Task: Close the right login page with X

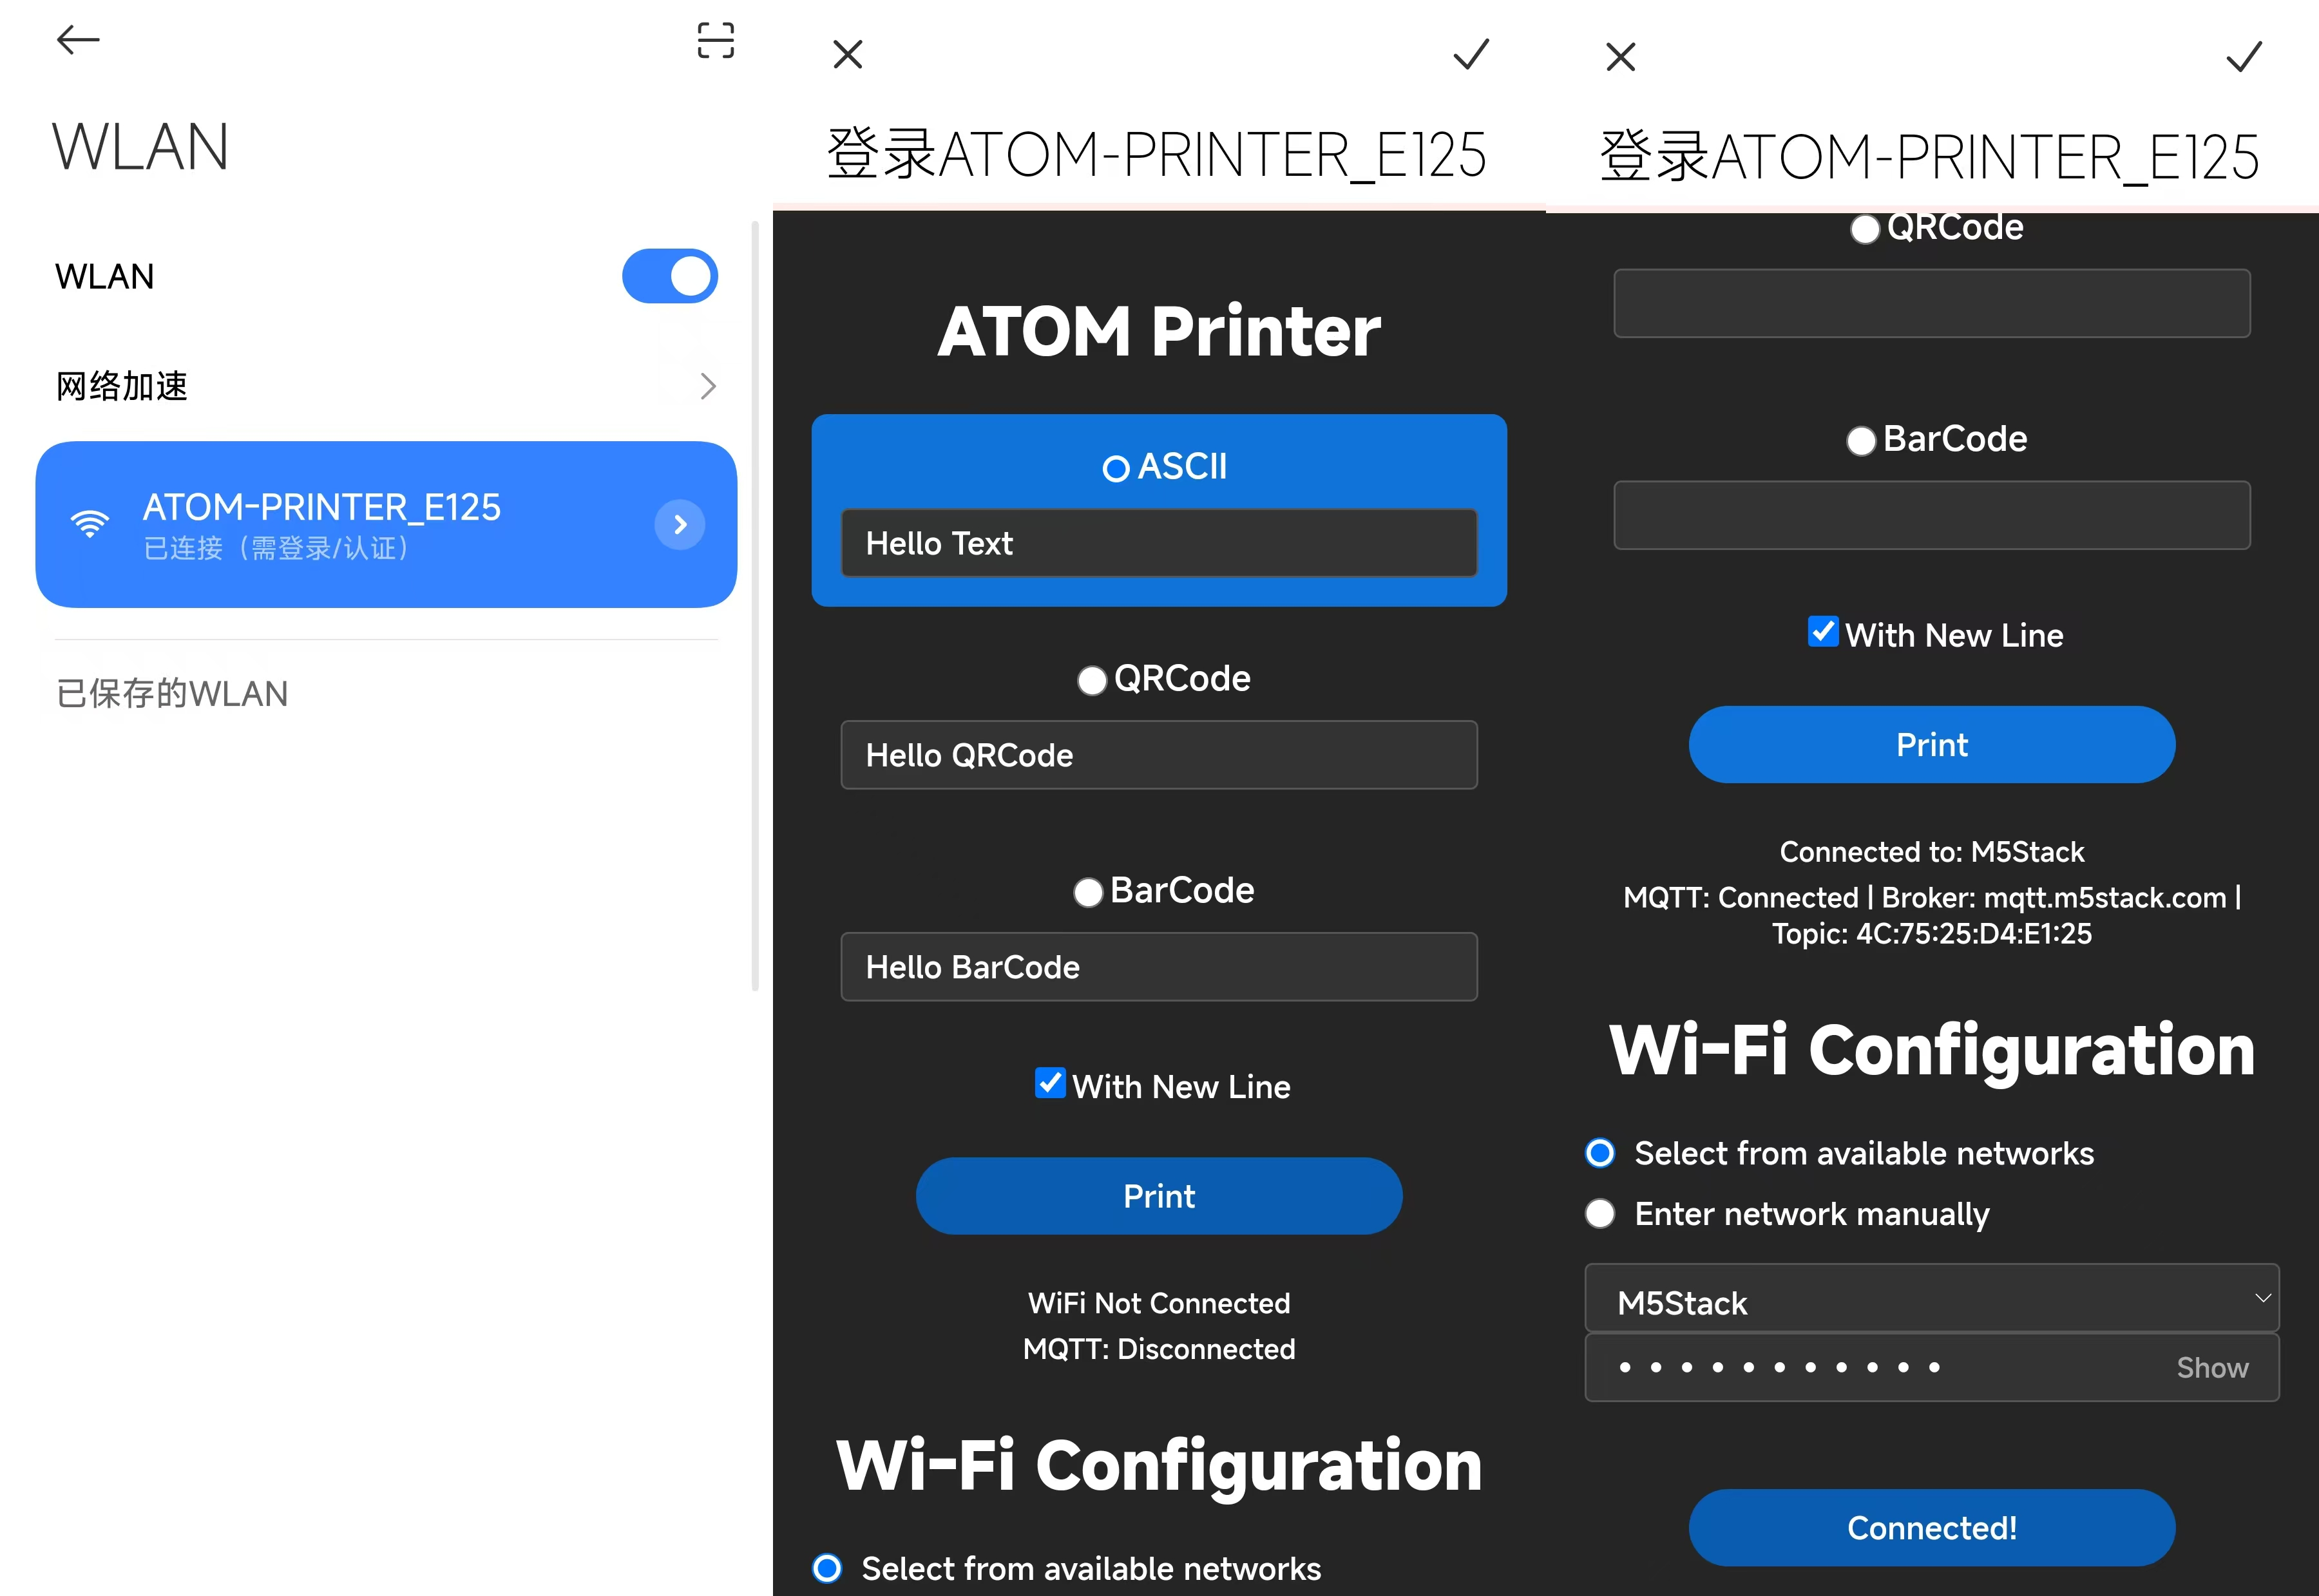Action: [1620, 57]
